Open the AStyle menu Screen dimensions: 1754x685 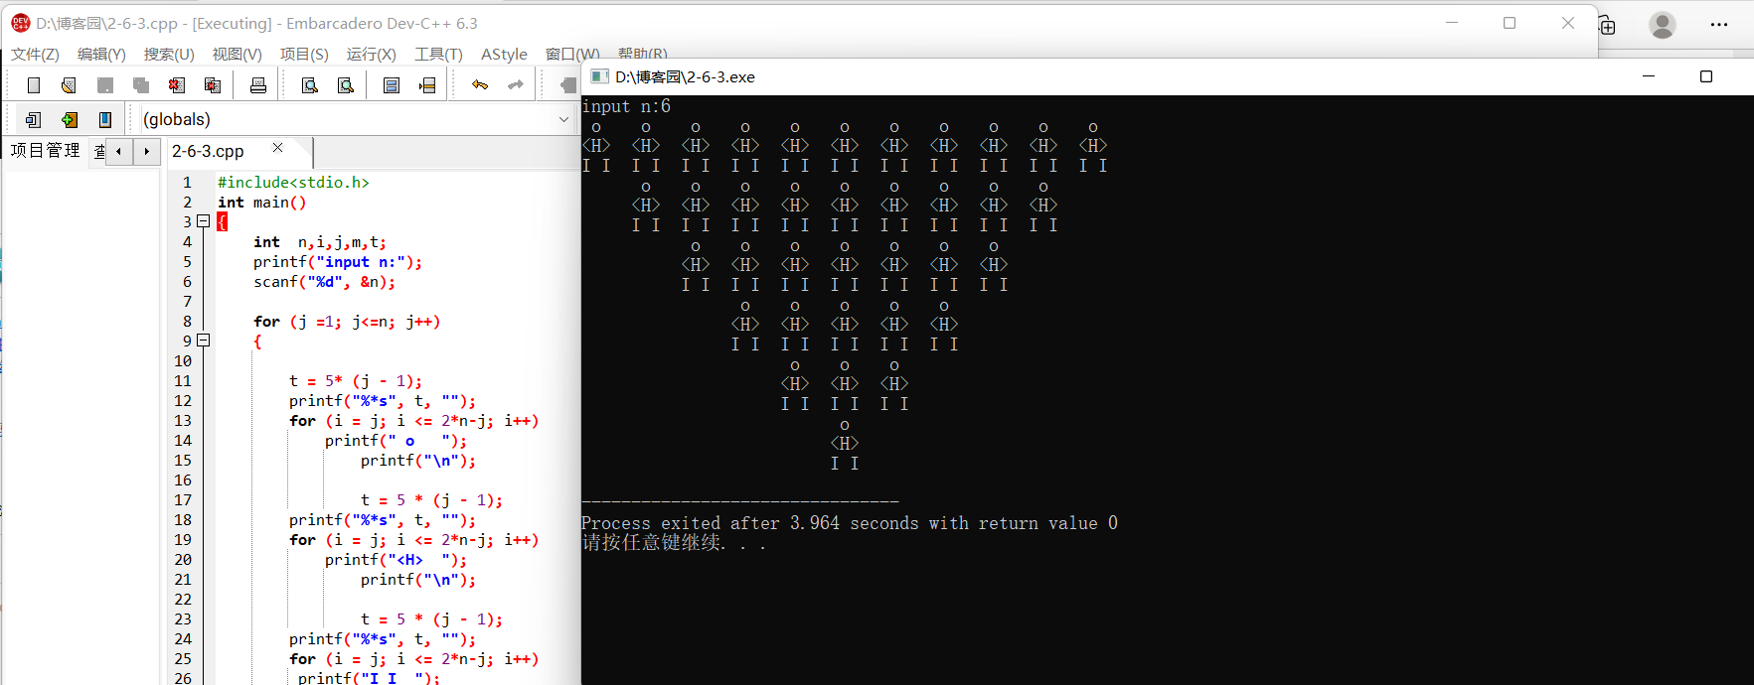[x=504, y=55]
